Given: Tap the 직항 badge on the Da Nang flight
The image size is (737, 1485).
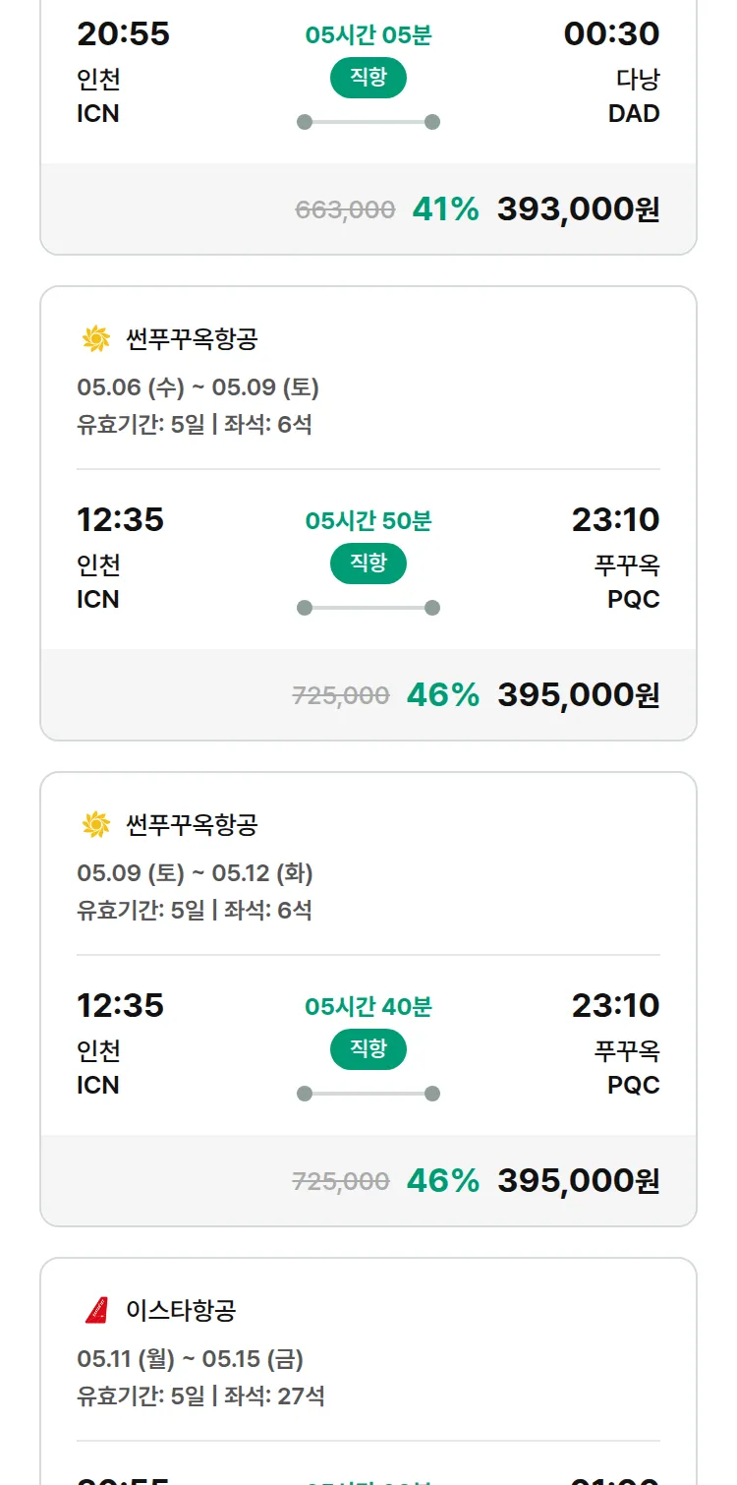Looking at the screenshot, I should tap(368, 79).
